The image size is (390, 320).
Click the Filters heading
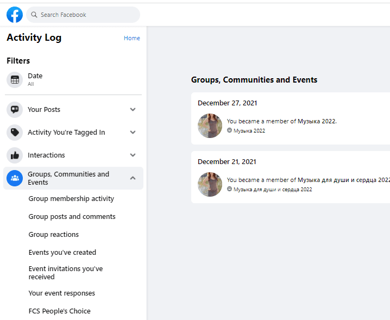point(18,61)
